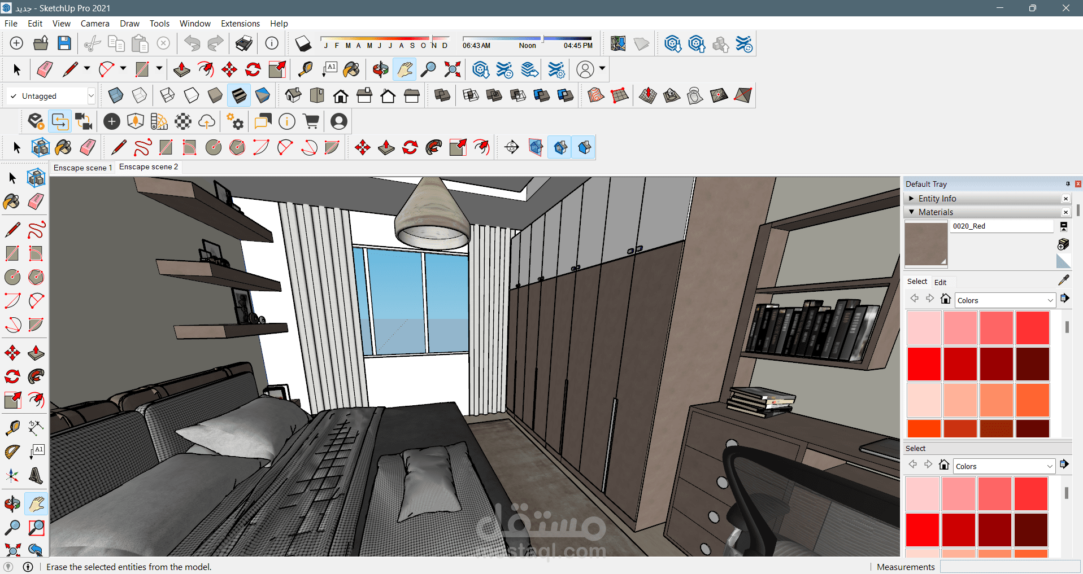
Task: Set the default material button
Action: pyautogui.click(x=1063, y=261)
